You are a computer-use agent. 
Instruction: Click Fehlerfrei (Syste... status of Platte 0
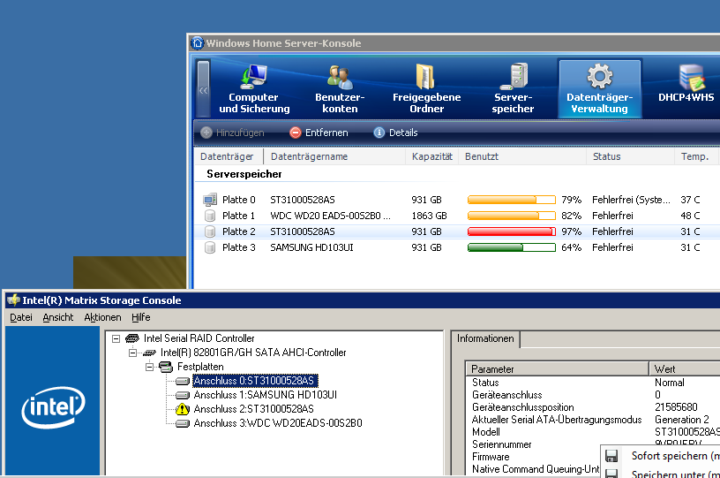(631, 200)
